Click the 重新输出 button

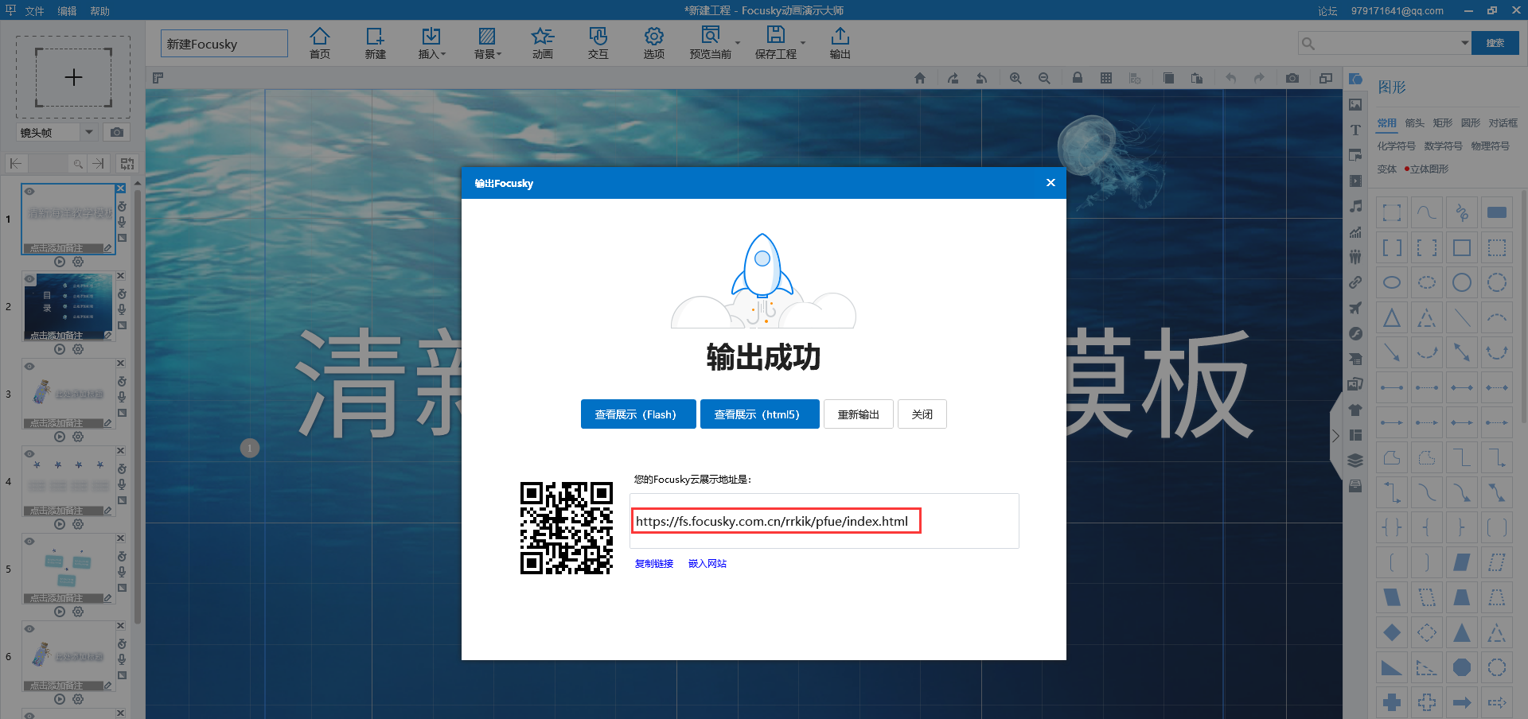point(859,414)
